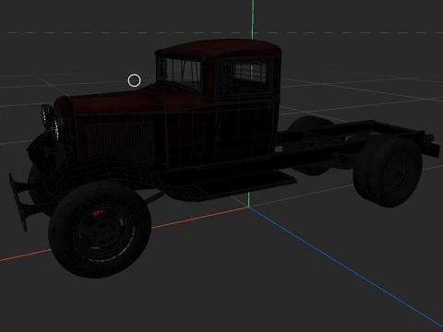Click the truck's rear wheel in viewport

[389, 172]
